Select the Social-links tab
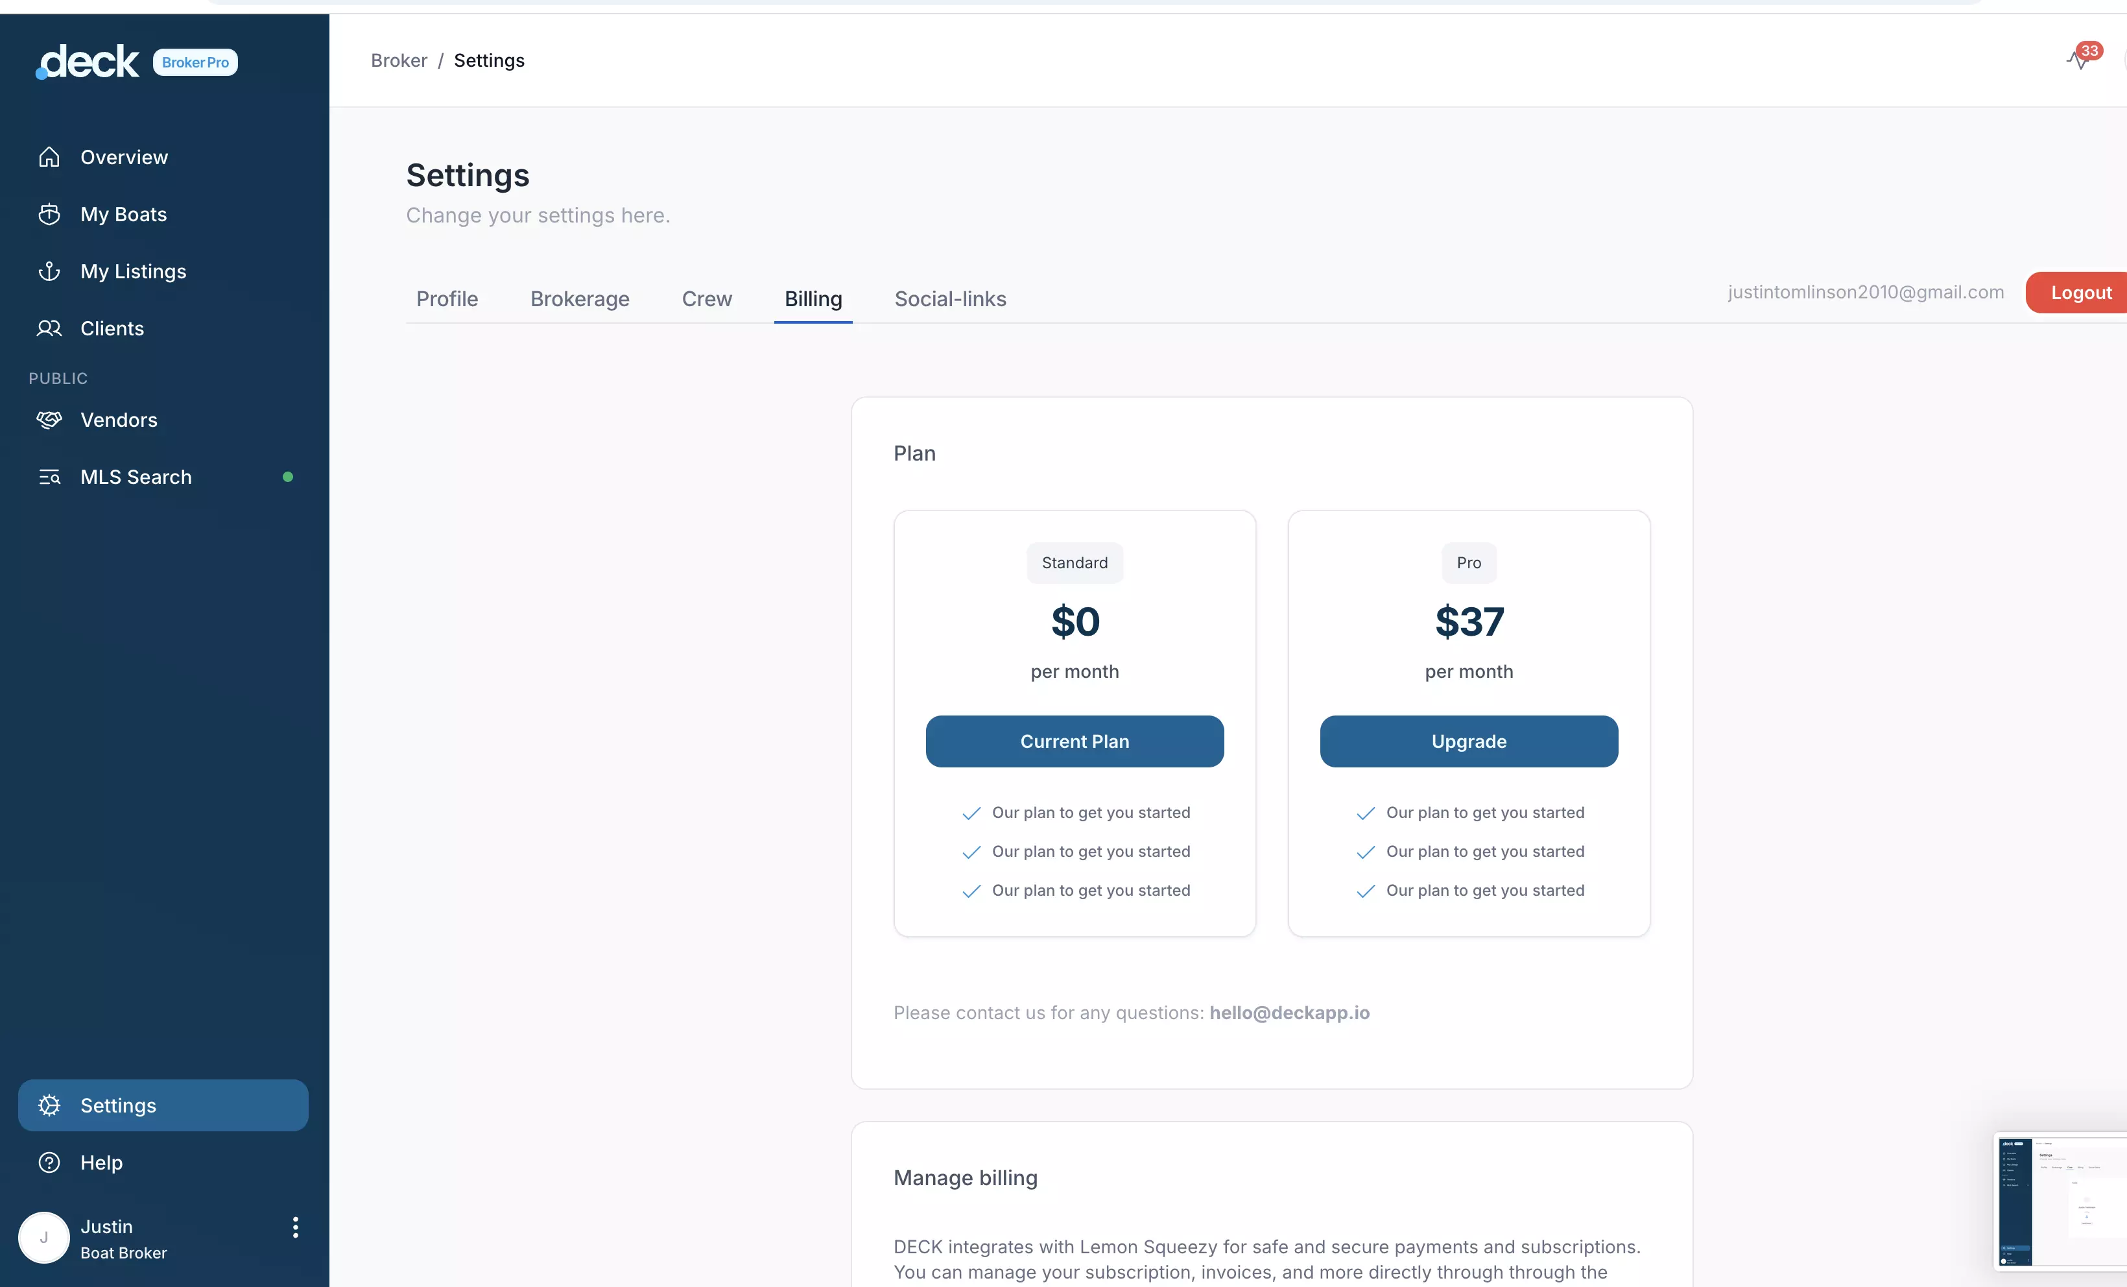This screenshot has width=2127, height=1287. 951,299
